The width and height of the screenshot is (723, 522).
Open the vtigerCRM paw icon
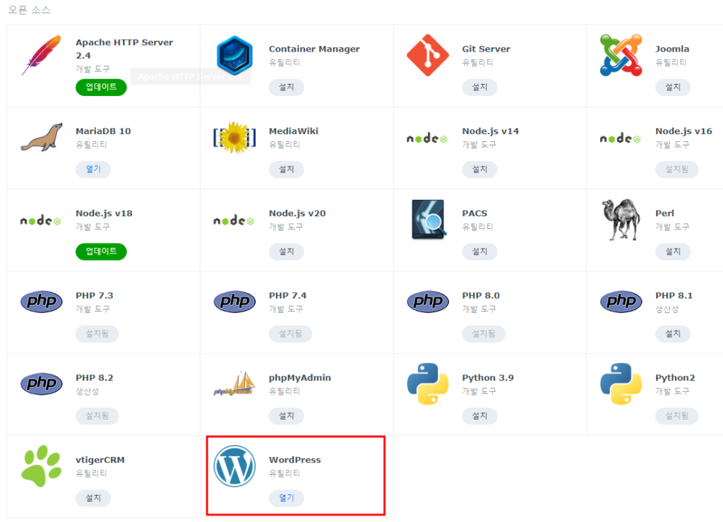[42, 465]
